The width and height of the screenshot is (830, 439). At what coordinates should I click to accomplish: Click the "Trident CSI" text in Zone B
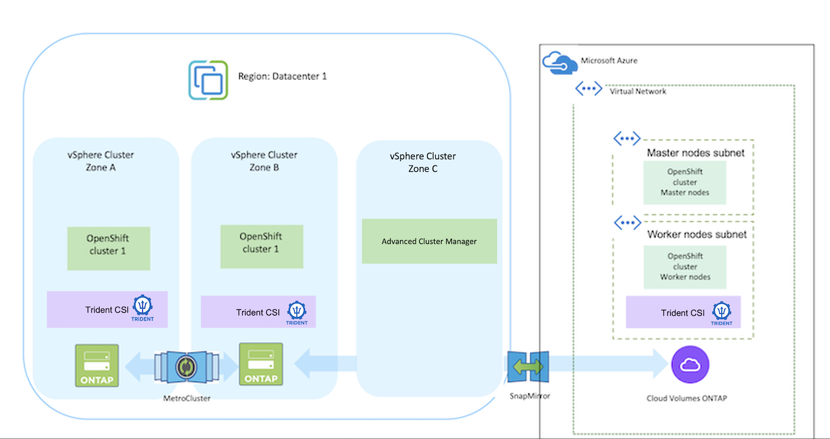[x=258, y=313]
